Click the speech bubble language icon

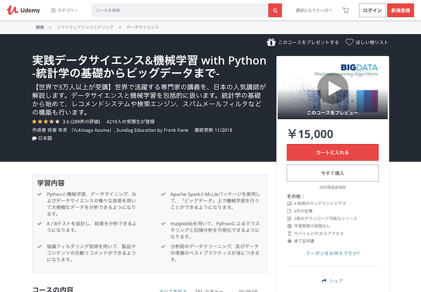click(34, 138)
